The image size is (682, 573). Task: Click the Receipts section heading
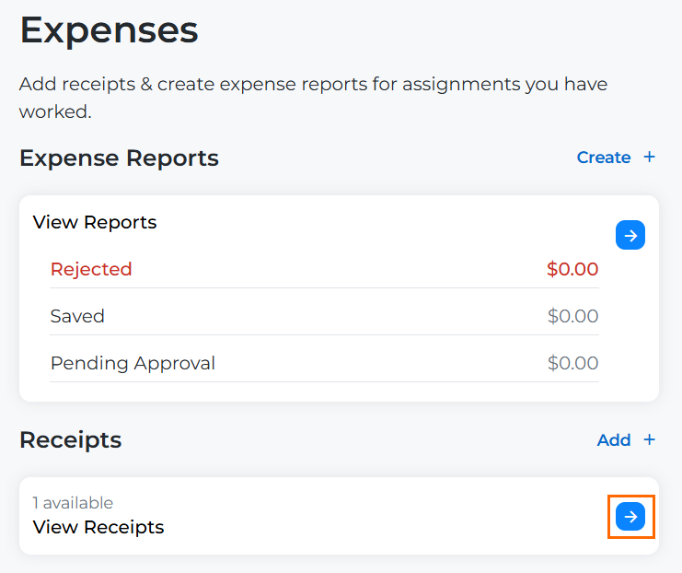pyautogui.click(x=70, y=439)
